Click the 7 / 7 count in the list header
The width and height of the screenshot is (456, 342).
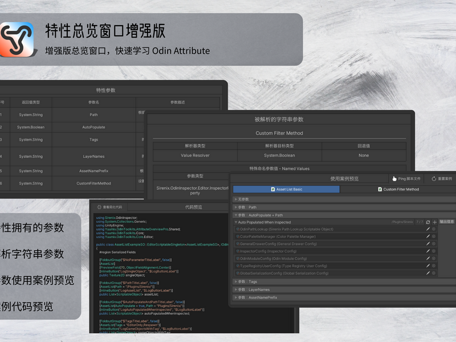pyautogui.click(x=420, y=222)
